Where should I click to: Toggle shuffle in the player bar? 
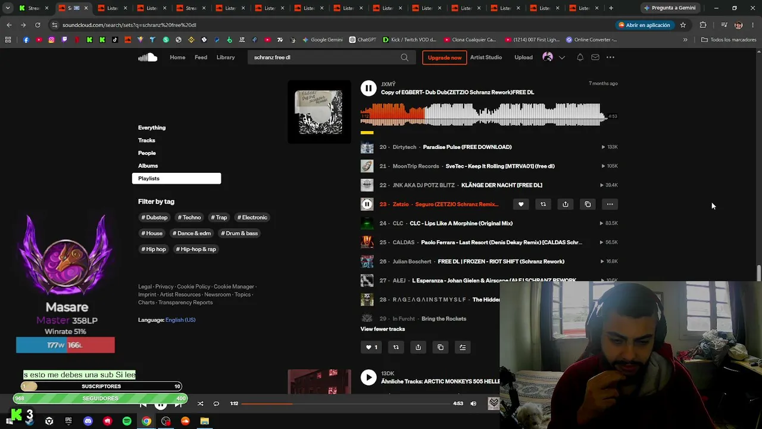point(200,403)
